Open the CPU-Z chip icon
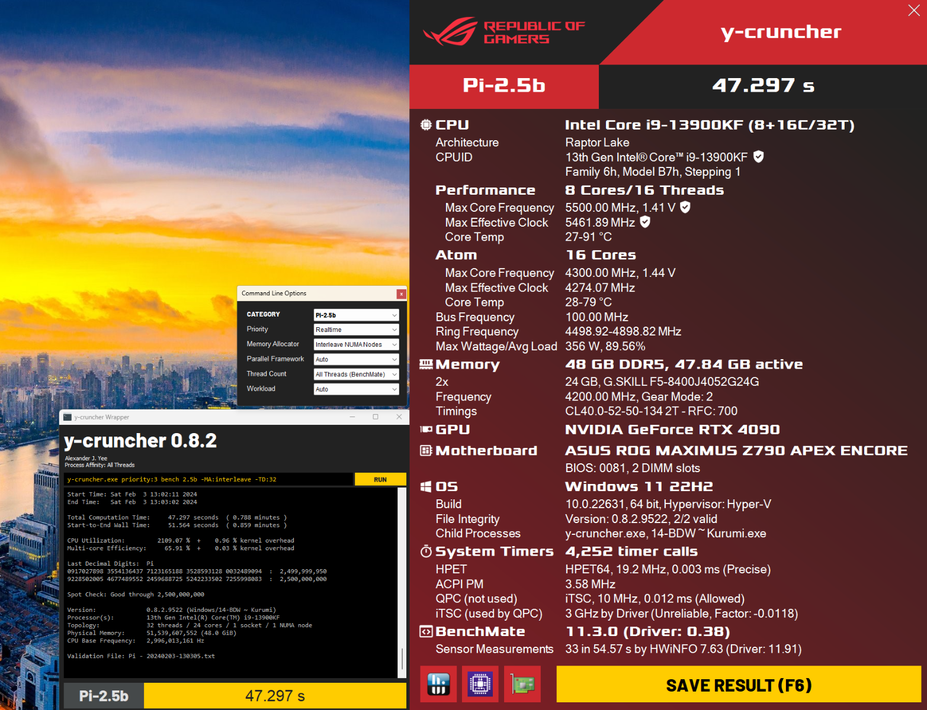The height and width of the screenshot is (710, 927). (480, 684)
